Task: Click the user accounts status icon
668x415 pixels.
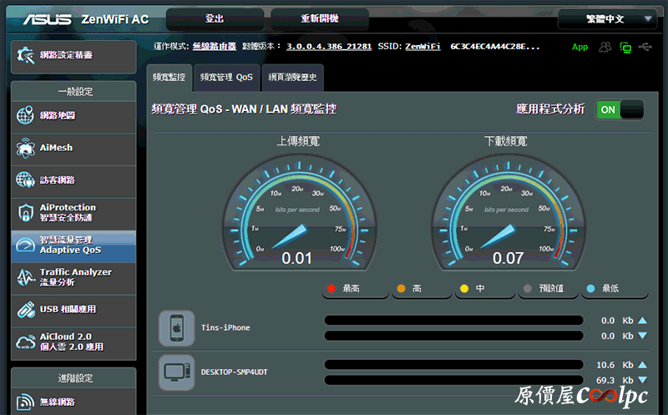Action: (x=605, y=47)
